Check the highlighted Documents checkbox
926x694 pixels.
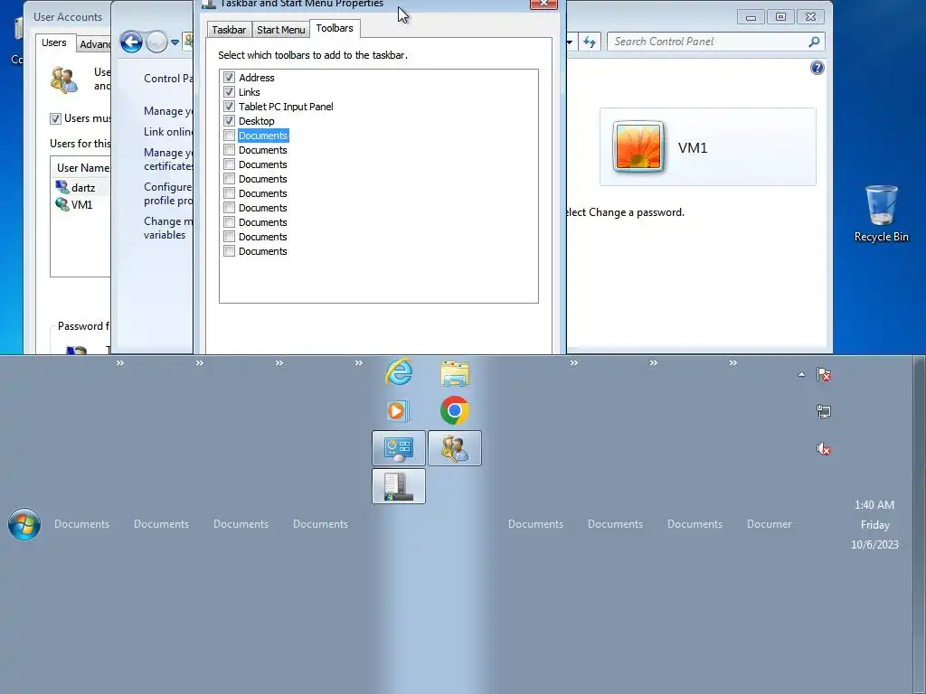pos(229,136)
